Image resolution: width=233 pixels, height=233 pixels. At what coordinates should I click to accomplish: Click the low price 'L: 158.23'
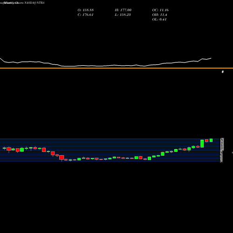point(123,15)
